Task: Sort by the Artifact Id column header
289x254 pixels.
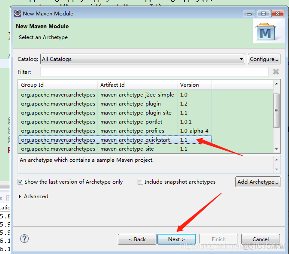Action: coord(137,85)
